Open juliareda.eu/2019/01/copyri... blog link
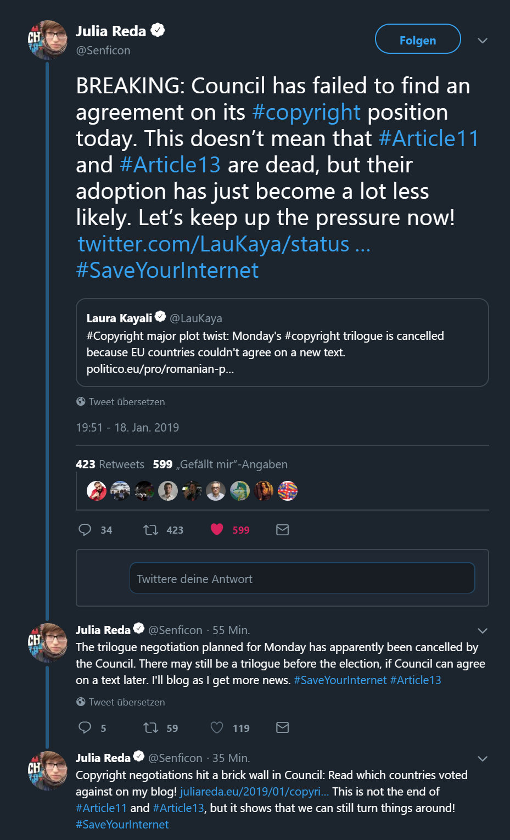This screenshot has width=510, height=840. [254, 791]
